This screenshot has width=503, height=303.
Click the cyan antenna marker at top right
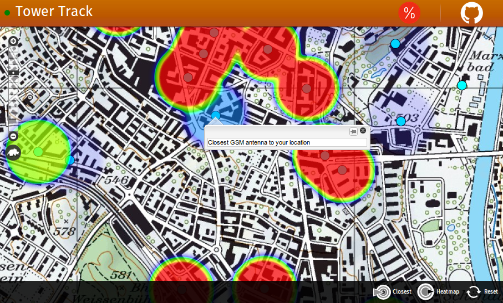[x=395, y=44]
